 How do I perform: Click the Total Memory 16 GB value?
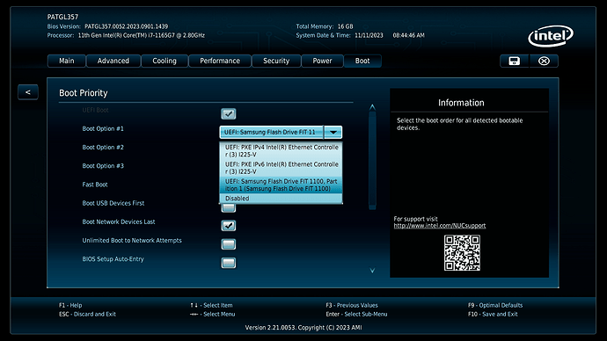(x=346, y=26)
